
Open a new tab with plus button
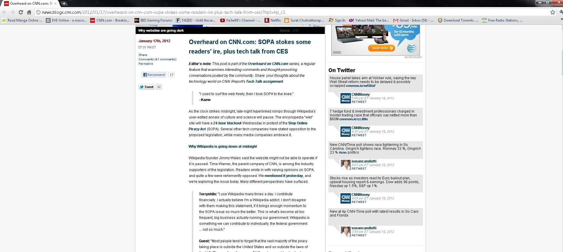[64, 4]
